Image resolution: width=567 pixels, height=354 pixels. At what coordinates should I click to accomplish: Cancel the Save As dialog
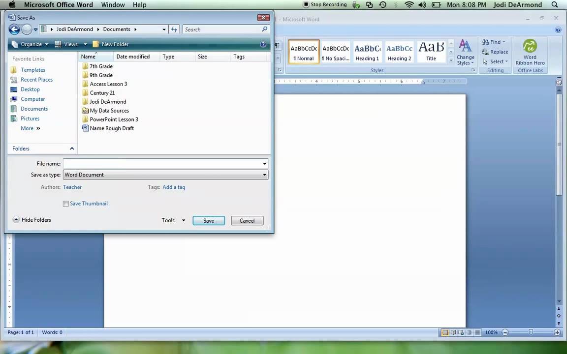(247, 221)
